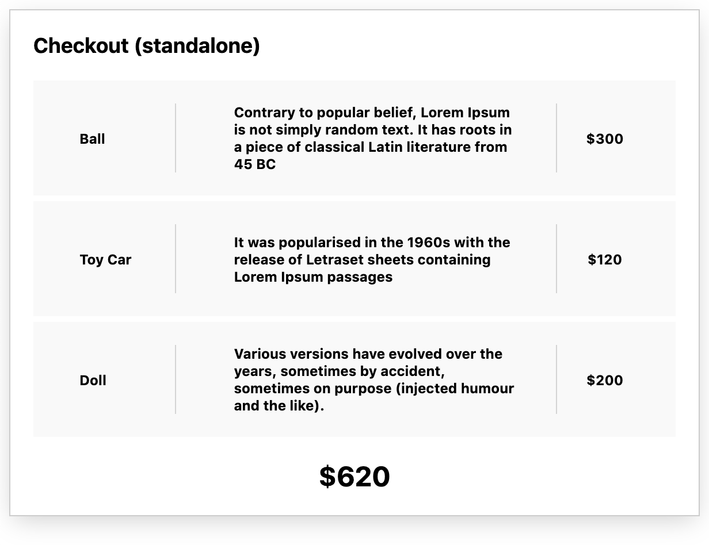Click the divider left of Ball description
Image resolution: width=709 pixels, height=545 pixels.
click(x=176, y=138)
